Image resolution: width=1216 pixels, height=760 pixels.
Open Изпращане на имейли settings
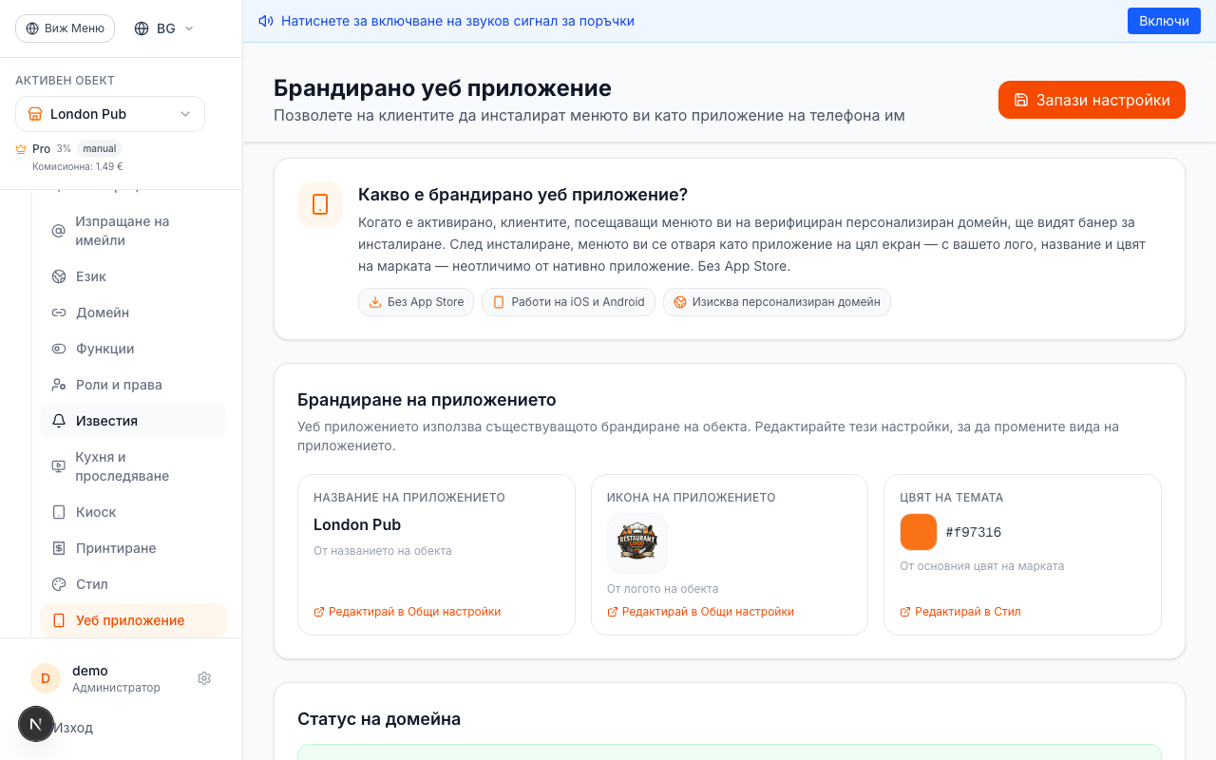tap(133, 231)
